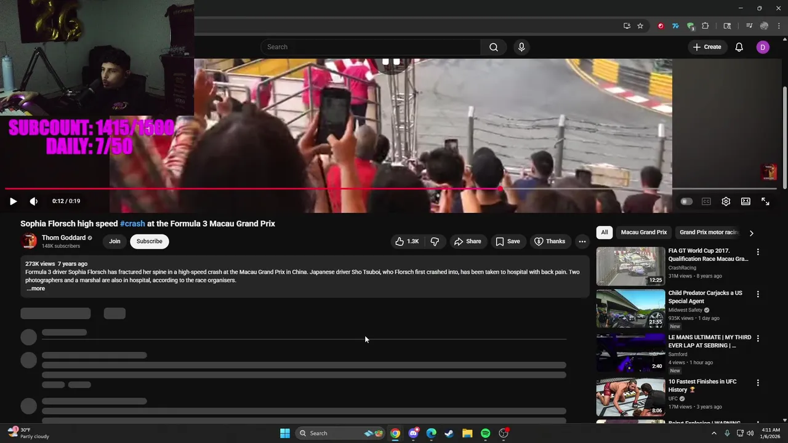The width and height of the screenshot is (788, 443).
Task: Open the red circular browser extension
Action: pyautogui.click(x=661, y=26)
